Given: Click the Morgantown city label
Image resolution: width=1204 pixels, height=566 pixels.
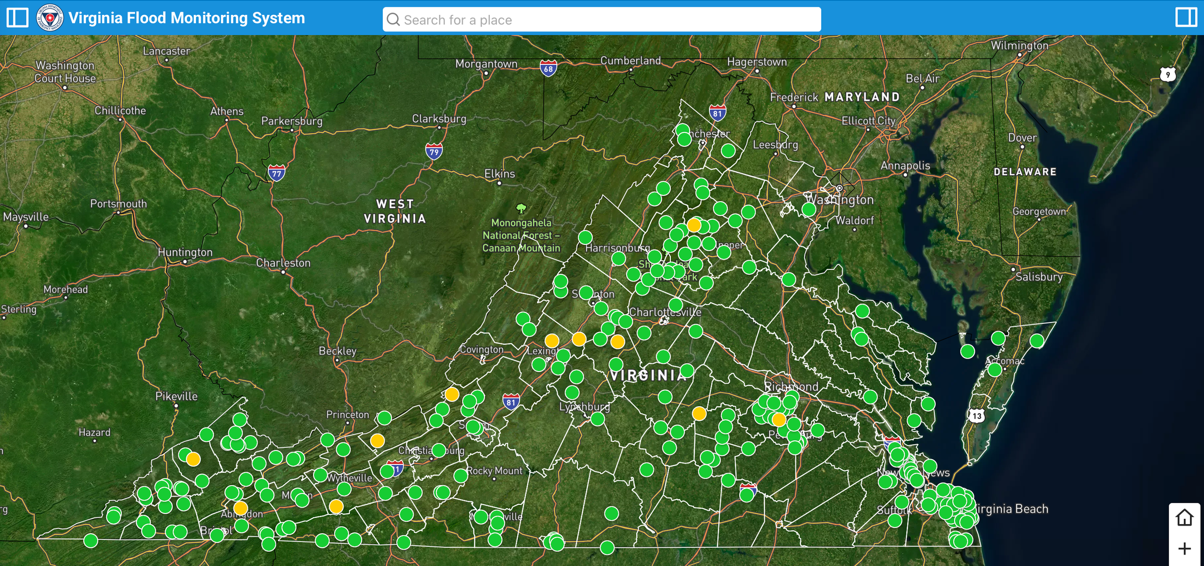Looking at the screenshot, I should pyautogui.click(x=486, y=64).
